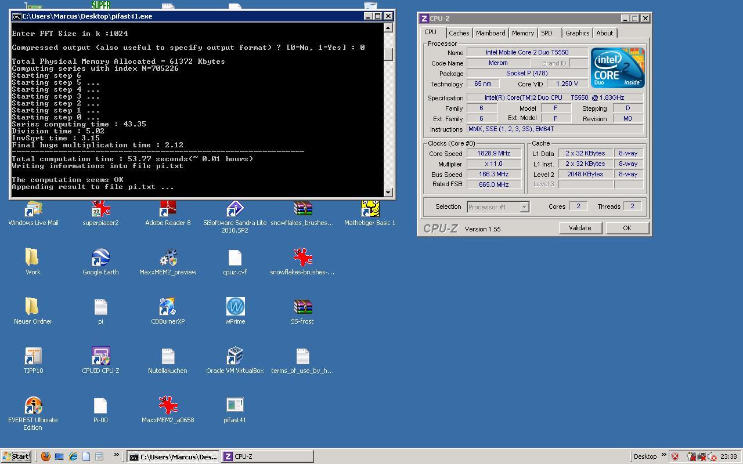This screenshot has height=464, width=743.
Task: Open the Graphics tab in CPU-Z
Action: (x=577, y=33)
